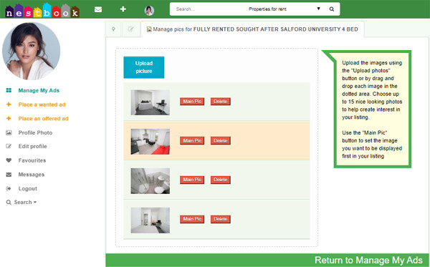Click the magnifier search button in header
The image size is (430, 267).
coord(332,9)
